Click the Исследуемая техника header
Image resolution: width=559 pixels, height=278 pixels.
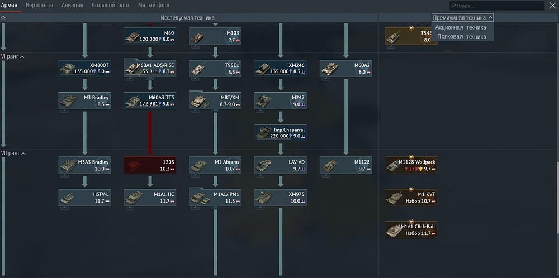(187, 17)
